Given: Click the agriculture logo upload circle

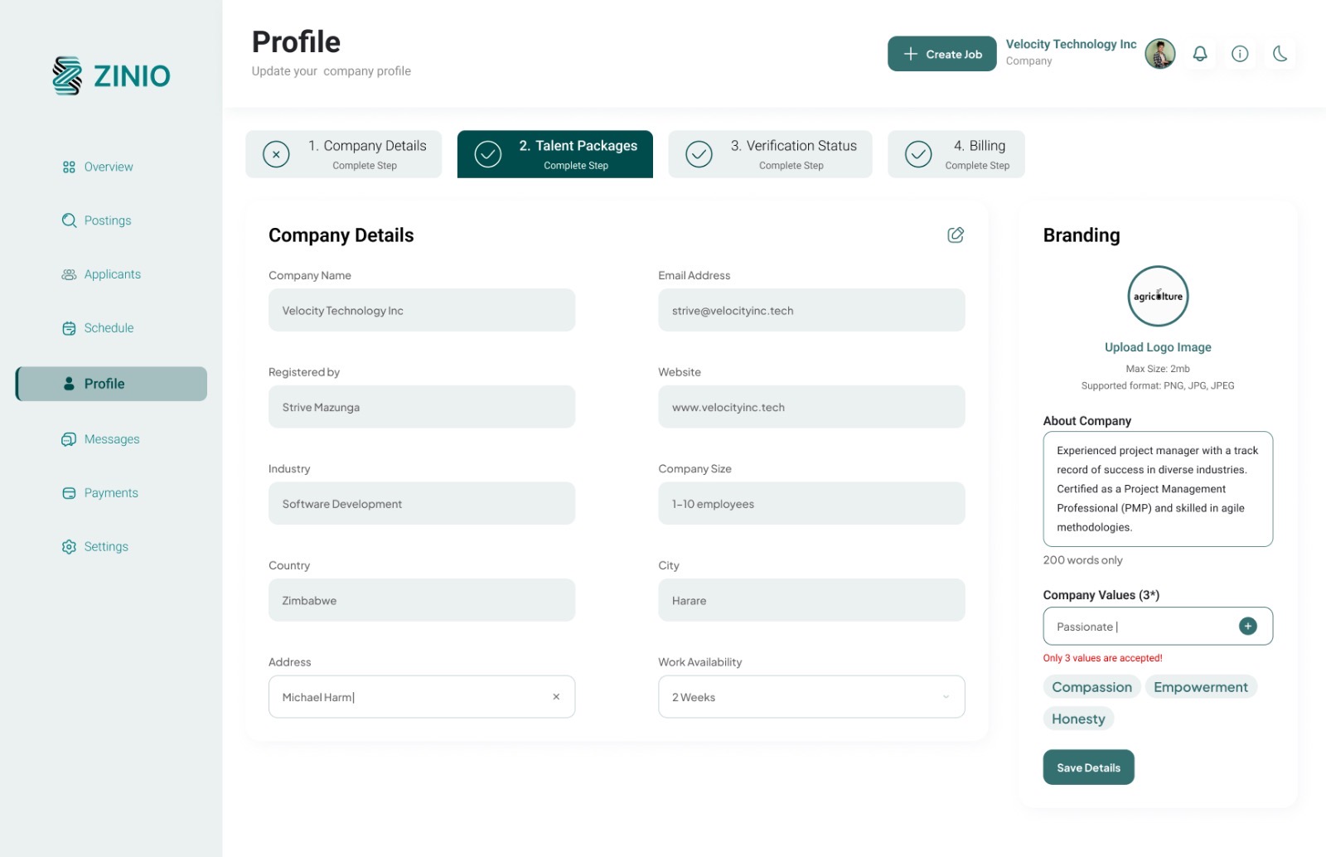Looking at the screenshot, I should coord(1158,296).
